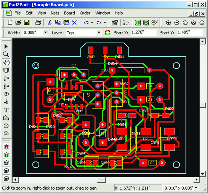Expand the Layer dropdown showing Top
208x193 pixels.
[x=99, y=33]
